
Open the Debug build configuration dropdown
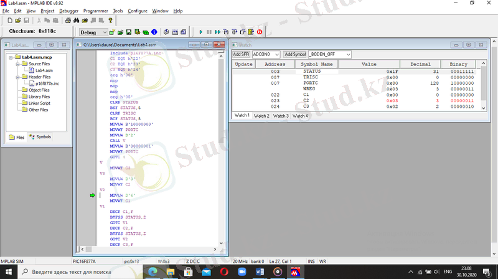pyautogui.click(x=104, y=32)
